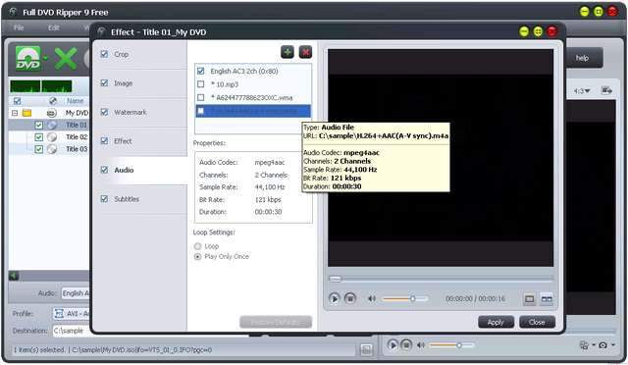Click the red remove audio track button
This screenshot has height=365, width=628.
pyautogui.click(x=305, y=52)
